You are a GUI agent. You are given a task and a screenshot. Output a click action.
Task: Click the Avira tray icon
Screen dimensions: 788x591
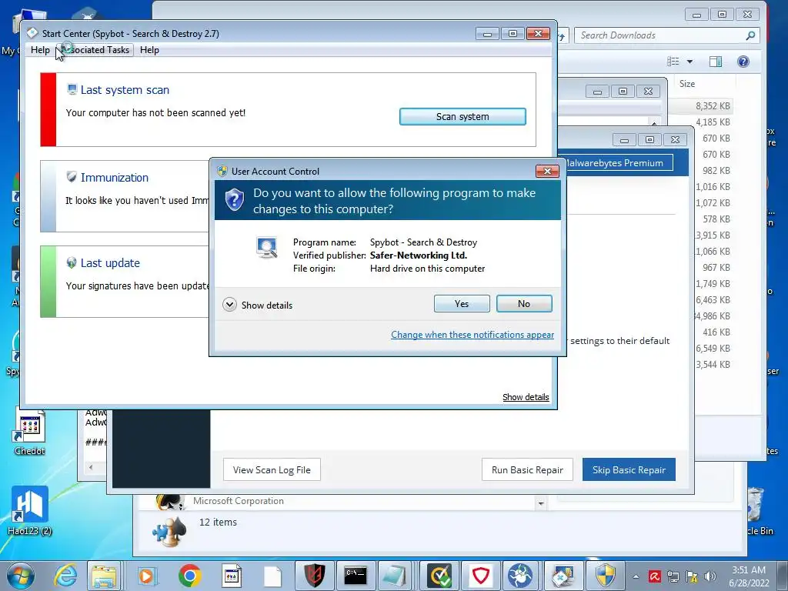tap(654, 576)
